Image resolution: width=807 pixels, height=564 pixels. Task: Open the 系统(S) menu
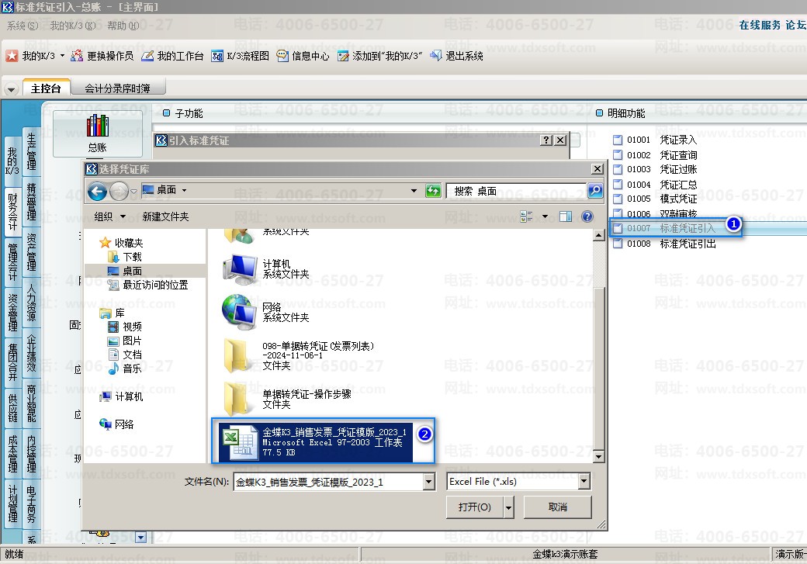(x=23, y=26)
